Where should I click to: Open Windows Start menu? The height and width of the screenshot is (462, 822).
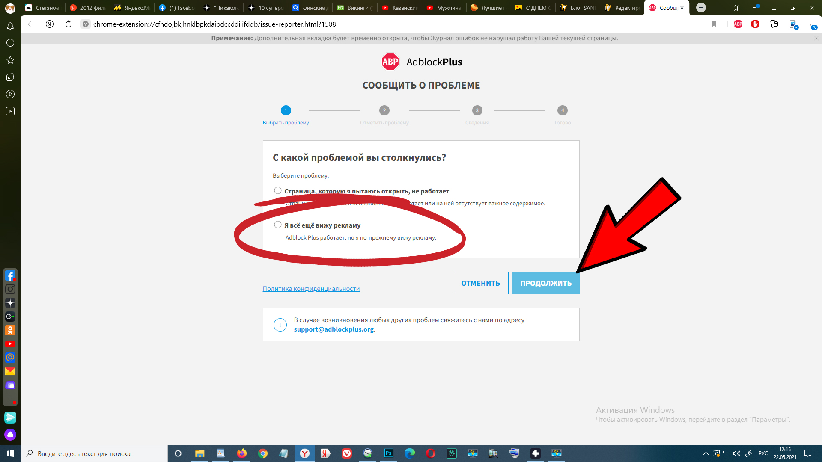click(x=10, y=453)
